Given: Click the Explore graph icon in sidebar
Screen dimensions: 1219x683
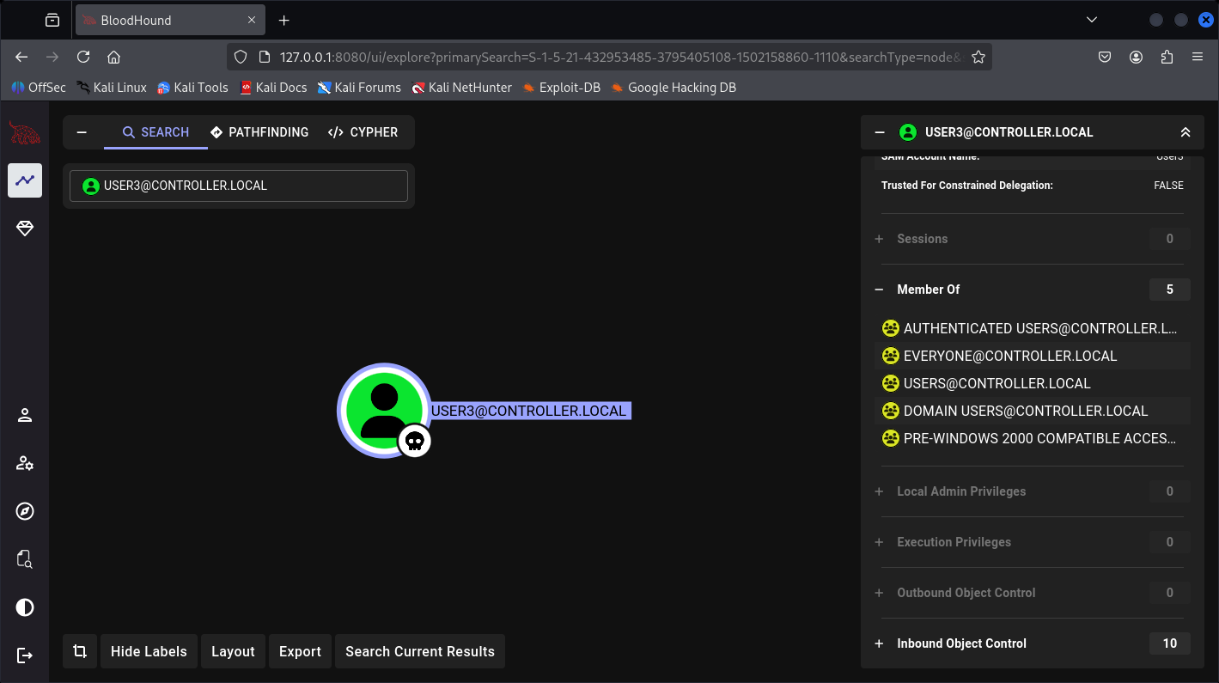Looking at the screenshot, I should [25, 180].
